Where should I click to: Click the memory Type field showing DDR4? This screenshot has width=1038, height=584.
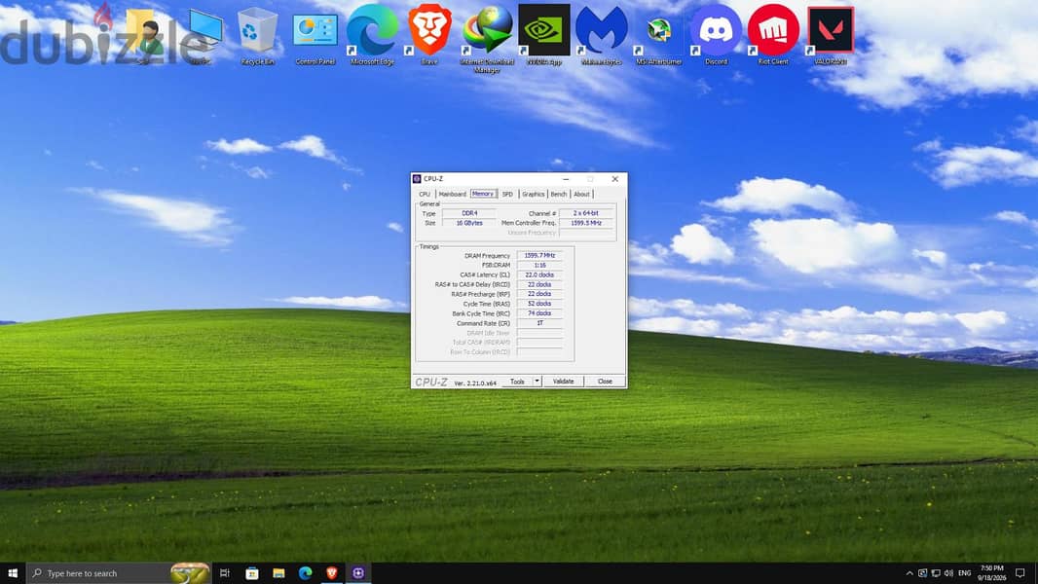point(469,213)
